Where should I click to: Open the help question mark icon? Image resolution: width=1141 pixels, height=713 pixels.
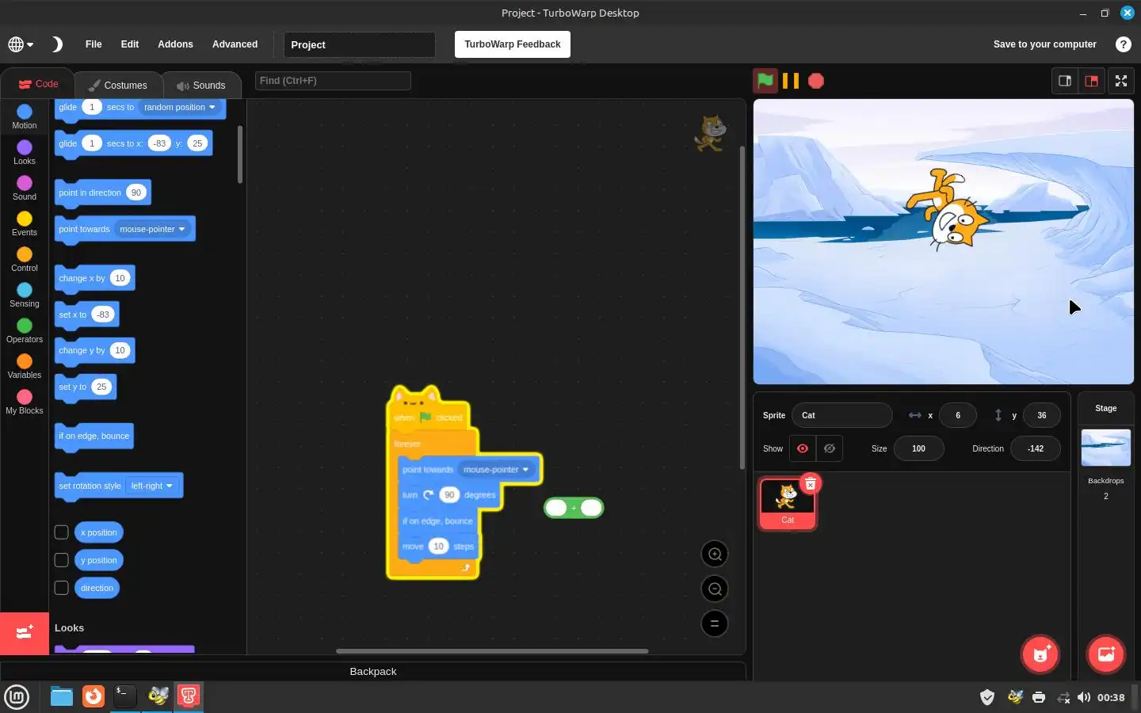(1123, 44)
